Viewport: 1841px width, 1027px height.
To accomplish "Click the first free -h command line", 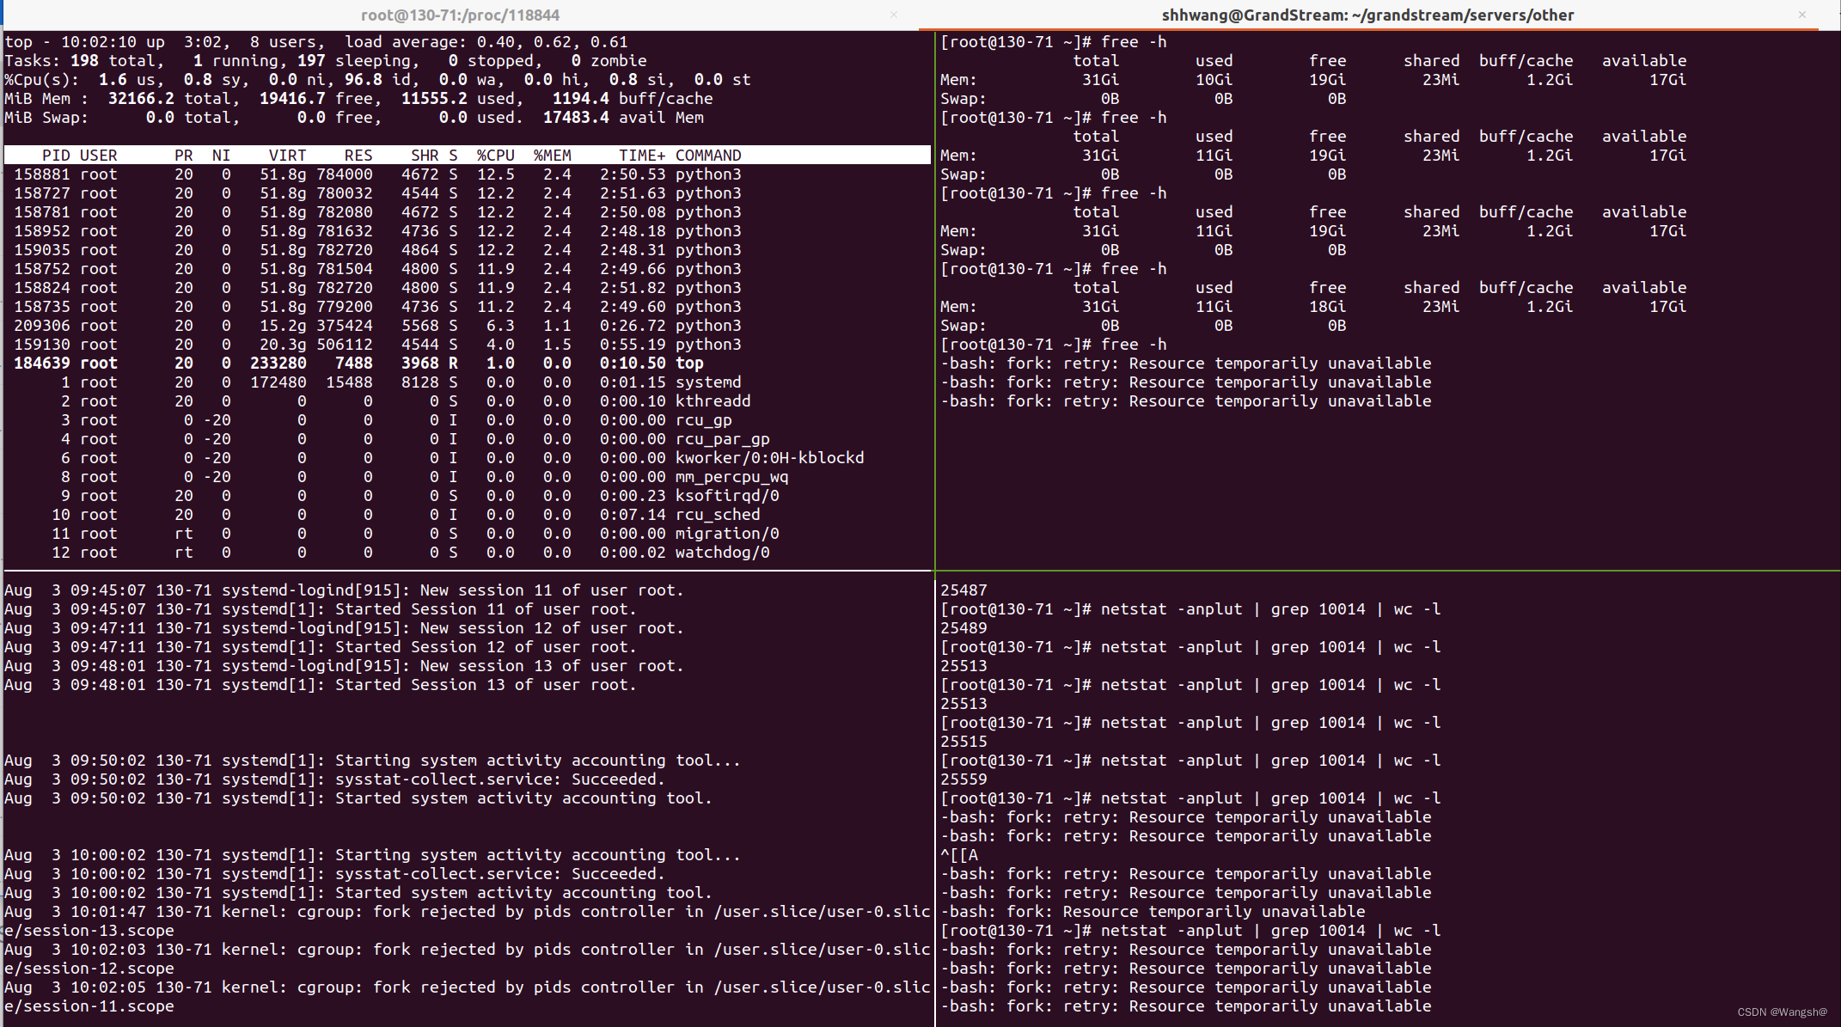I will [1054, 42].
